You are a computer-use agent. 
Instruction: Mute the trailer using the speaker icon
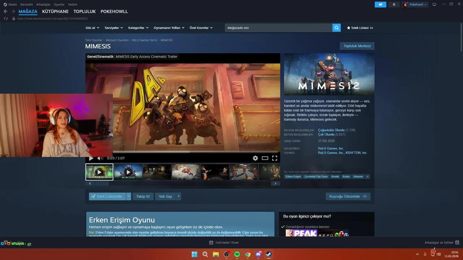(x=100, y=158)
